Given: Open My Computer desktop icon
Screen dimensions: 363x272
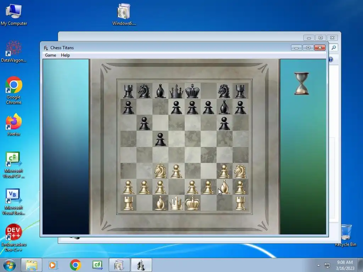Looking at the screenshot, I should [14, 15].
